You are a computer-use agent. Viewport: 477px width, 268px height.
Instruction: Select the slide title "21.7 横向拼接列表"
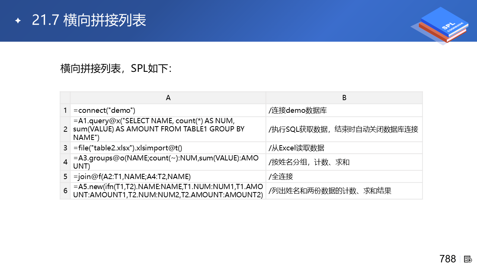pyautogui.click(x=89, y=20)
